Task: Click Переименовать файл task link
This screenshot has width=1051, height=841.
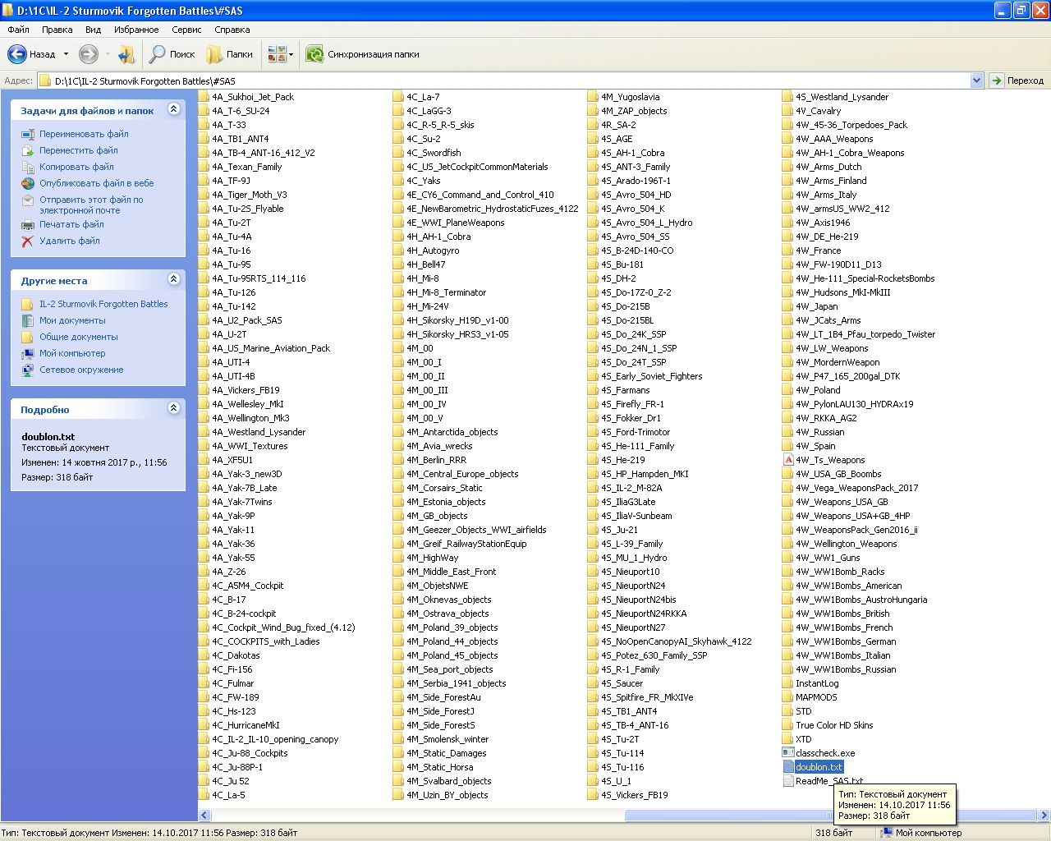Action: [84, 134]
